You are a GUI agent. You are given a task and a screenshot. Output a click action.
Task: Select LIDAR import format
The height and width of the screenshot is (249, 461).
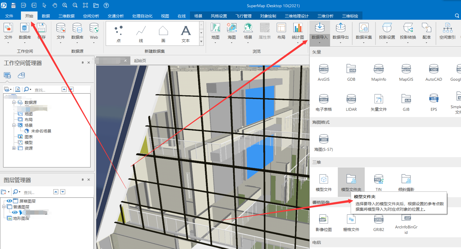[351, 103]
